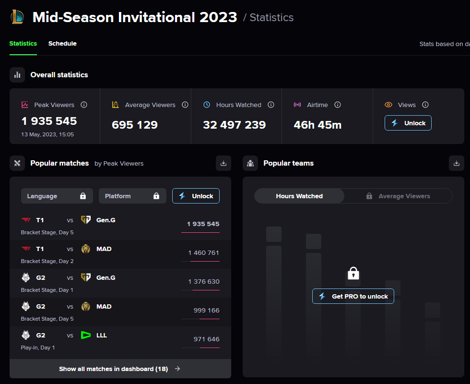Image resolution: width=470 pixels, height=384 pixels.
Task: Click the T1 vs Gen.G viewers bar
Action: [x=200, y=232]
